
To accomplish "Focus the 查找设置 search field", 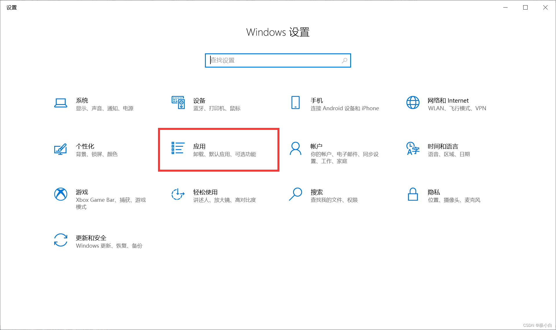I will tap(278, 60).
